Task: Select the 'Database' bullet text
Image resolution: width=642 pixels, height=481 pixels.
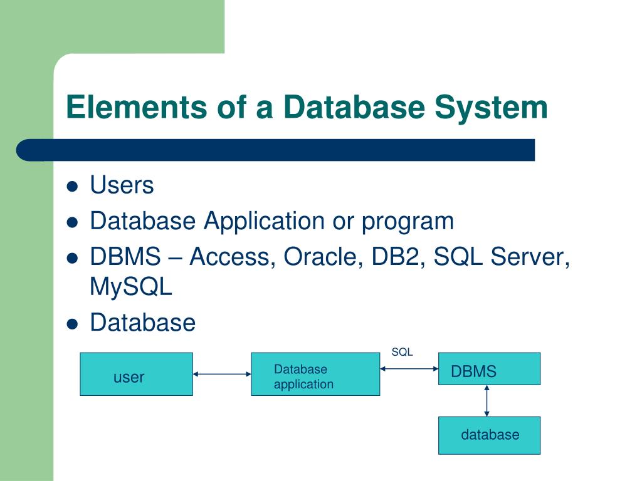Action: (142, 323)
